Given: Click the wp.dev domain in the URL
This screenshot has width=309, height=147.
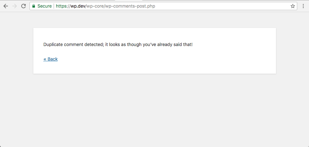Looking at the screenshot, I should (x=78, y=6).
